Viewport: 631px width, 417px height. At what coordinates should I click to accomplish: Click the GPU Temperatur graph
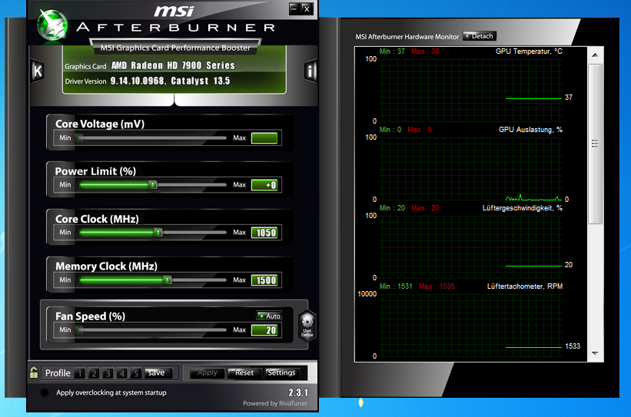tap(471, 91)
